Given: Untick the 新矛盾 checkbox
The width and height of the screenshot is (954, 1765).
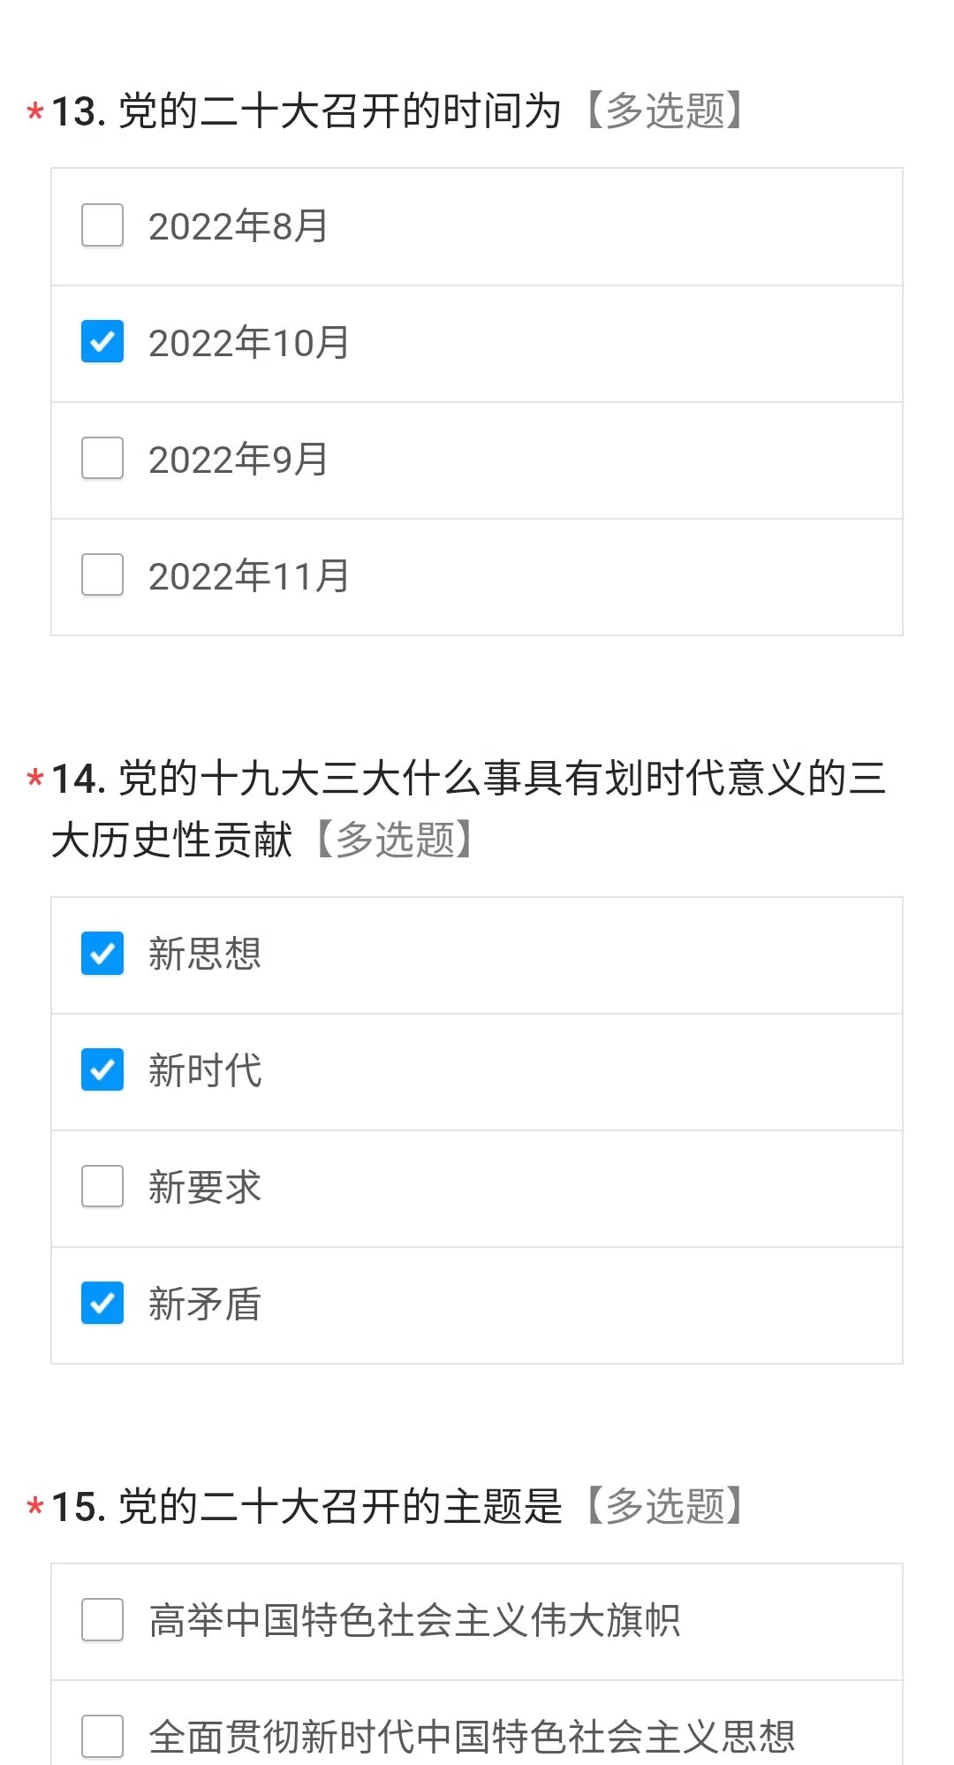Looking at the screenshot, I should [x=102, y=1304].
